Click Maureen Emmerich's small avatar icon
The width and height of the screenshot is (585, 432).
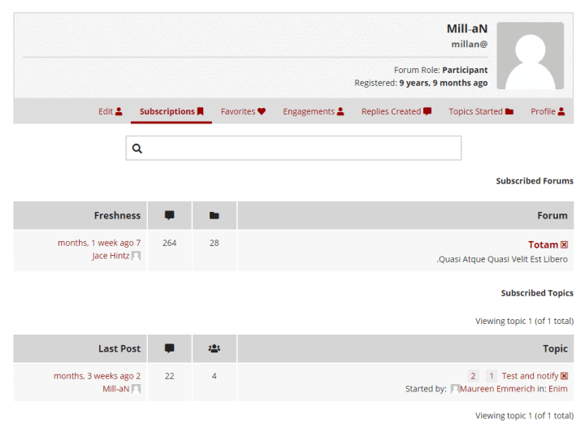click(455, 389)
